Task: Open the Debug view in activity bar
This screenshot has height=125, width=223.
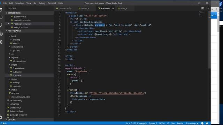Action: (1, 34)
